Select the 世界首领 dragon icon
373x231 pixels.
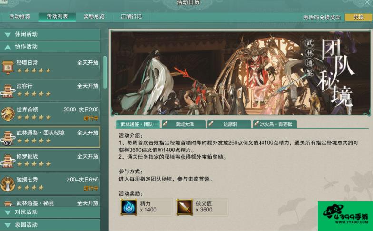[x=8, y=114]
